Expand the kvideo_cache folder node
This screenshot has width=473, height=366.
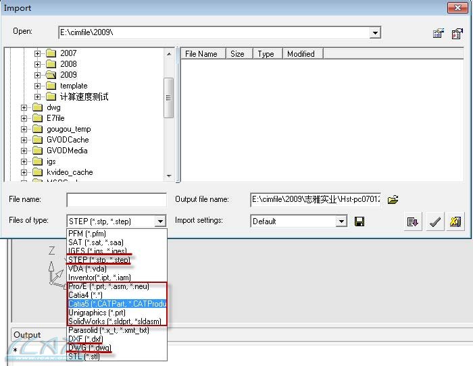coord(24,172)
